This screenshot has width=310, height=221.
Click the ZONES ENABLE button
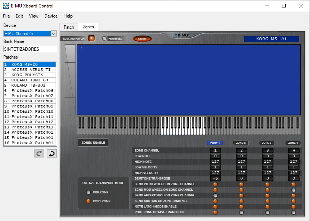coord(93,143)
